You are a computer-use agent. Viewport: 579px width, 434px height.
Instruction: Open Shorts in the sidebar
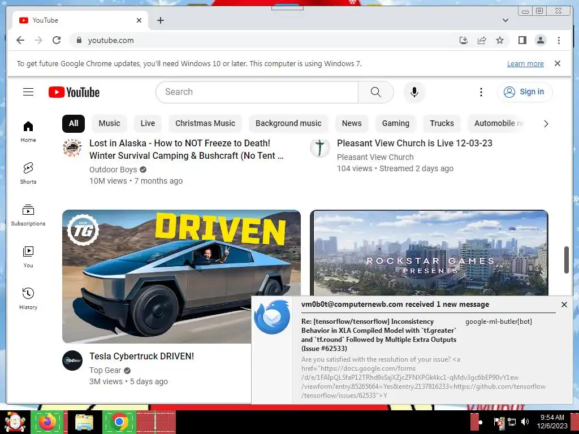28,173
